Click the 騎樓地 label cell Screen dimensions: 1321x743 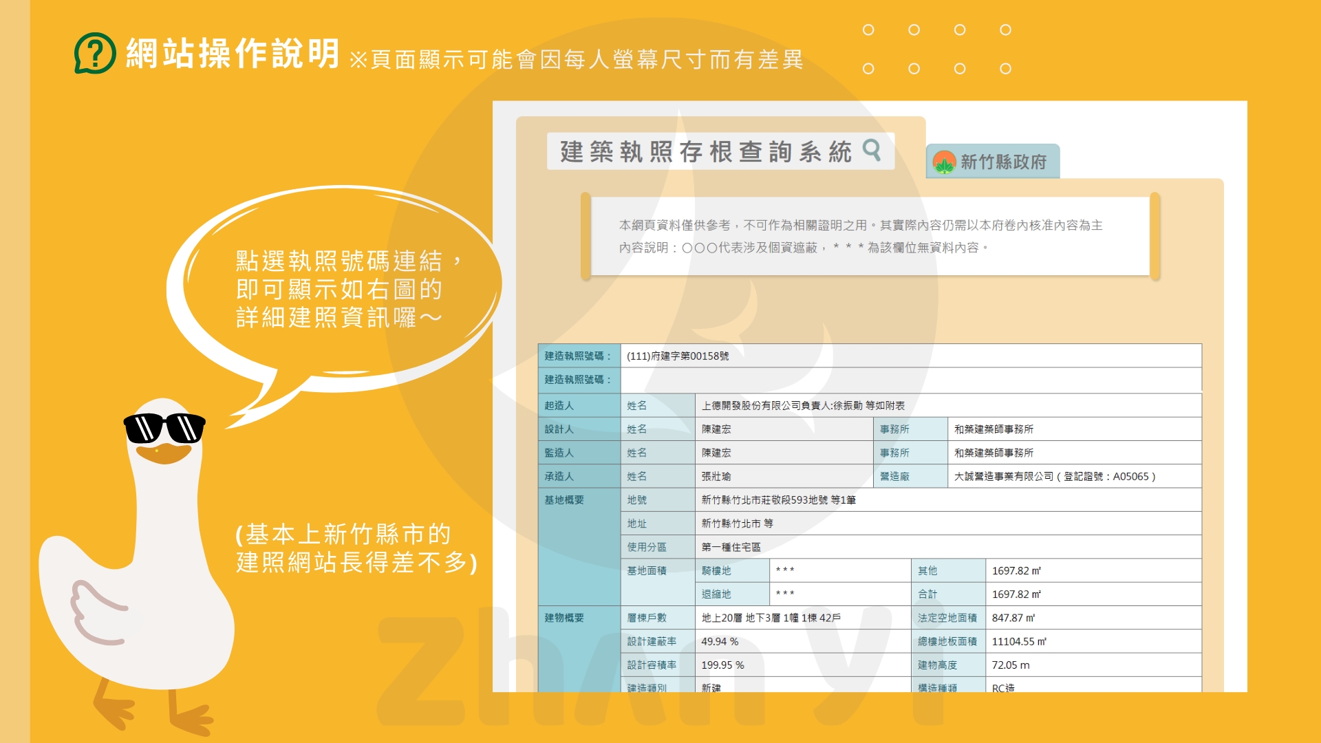click(732, 570)
